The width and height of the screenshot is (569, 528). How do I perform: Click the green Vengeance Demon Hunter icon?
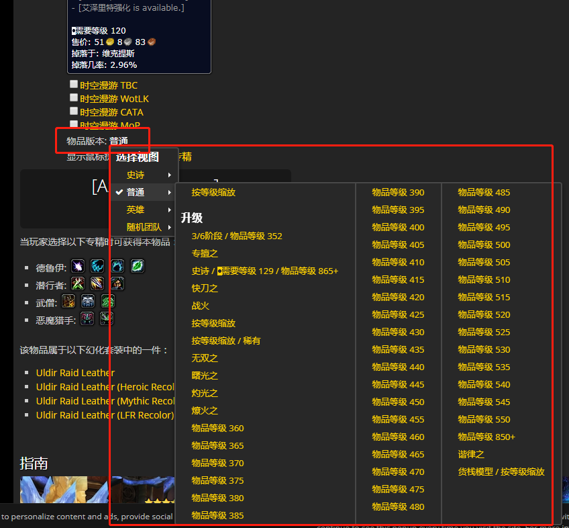click(x=106, y=318)
